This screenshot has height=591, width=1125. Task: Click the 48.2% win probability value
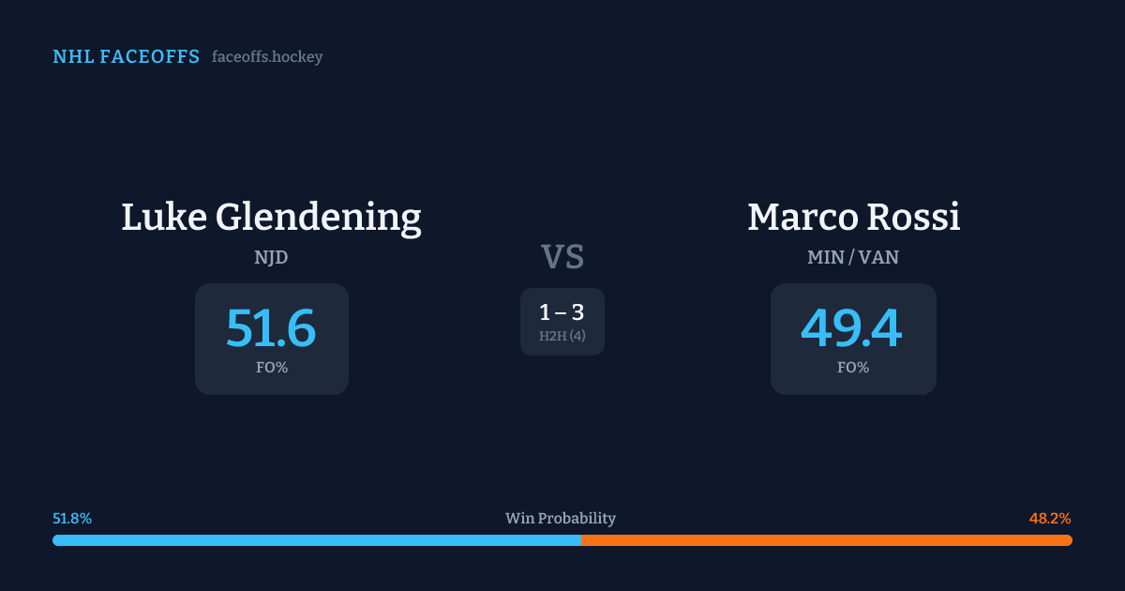click(x=1050, y=519)
